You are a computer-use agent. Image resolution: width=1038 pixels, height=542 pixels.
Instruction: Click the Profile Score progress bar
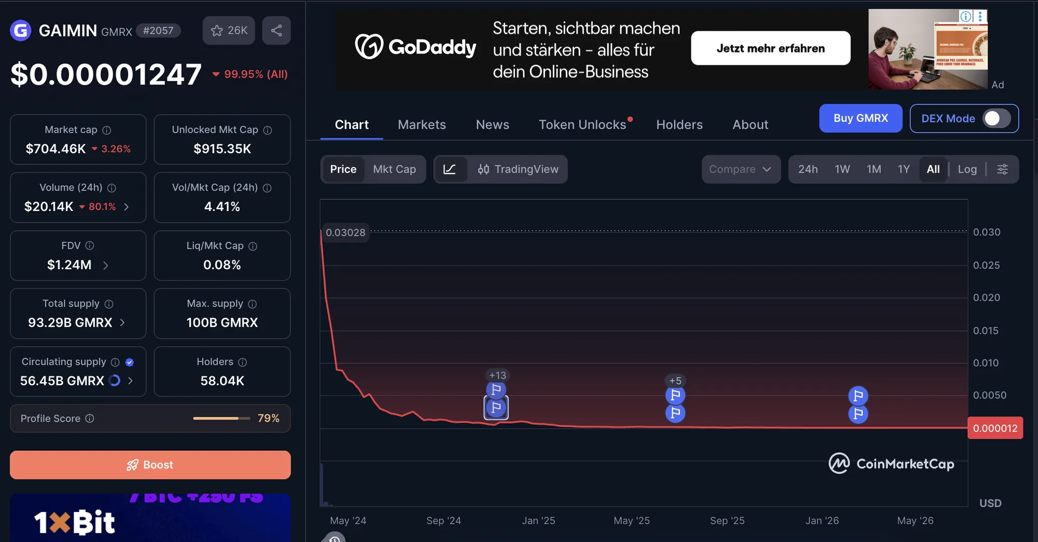[222, 419]
